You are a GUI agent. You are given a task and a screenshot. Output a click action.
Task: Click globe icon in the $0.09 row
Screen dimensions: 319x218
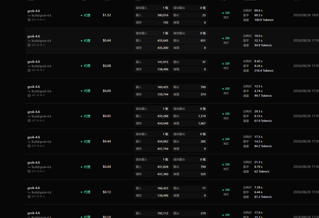[x=29, y=95]
